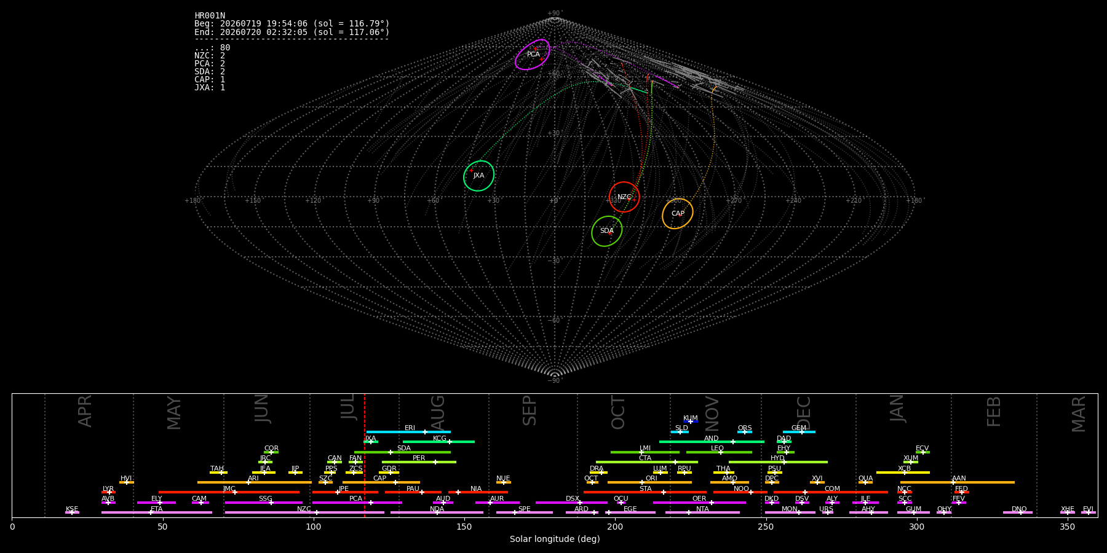Click the 'SDA: 2' legend entry
This screenshot has height=553, width=1107.
(x=210, y=72)
